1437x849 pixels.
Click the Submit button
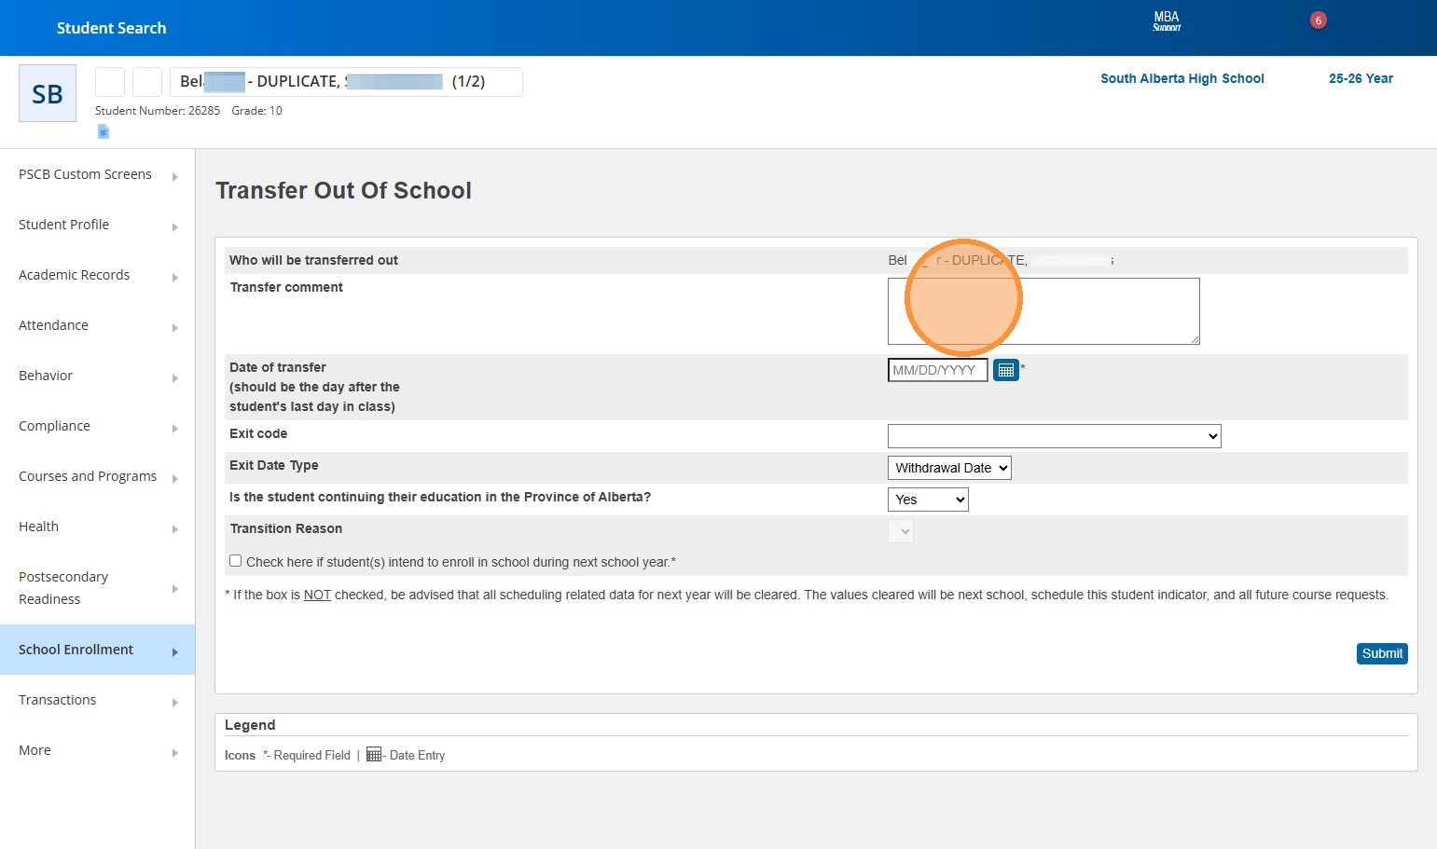pyautogui.click(x=1381, y=653)
